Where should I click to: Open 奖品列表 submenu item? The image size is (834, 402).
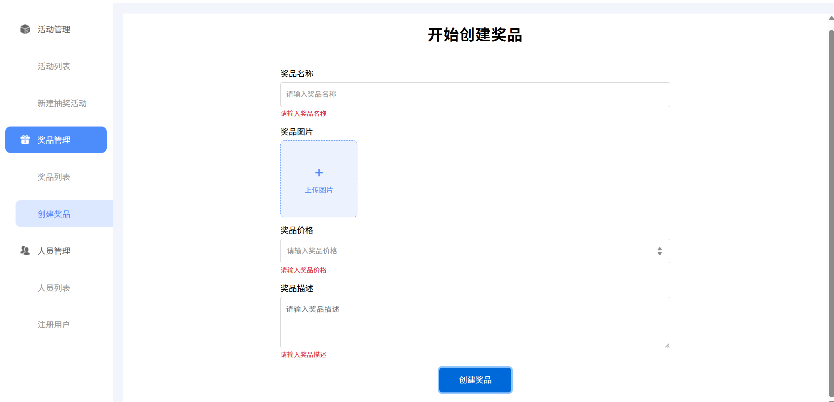(x=54, y=177)
